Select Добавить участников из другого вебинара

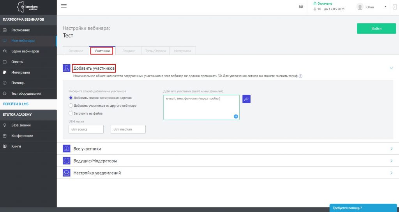coord(71,106)
